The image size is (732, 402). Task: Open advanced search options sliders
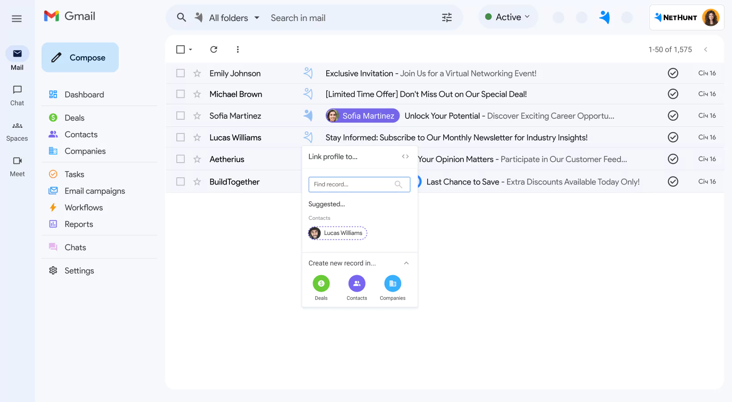(446, 17)
